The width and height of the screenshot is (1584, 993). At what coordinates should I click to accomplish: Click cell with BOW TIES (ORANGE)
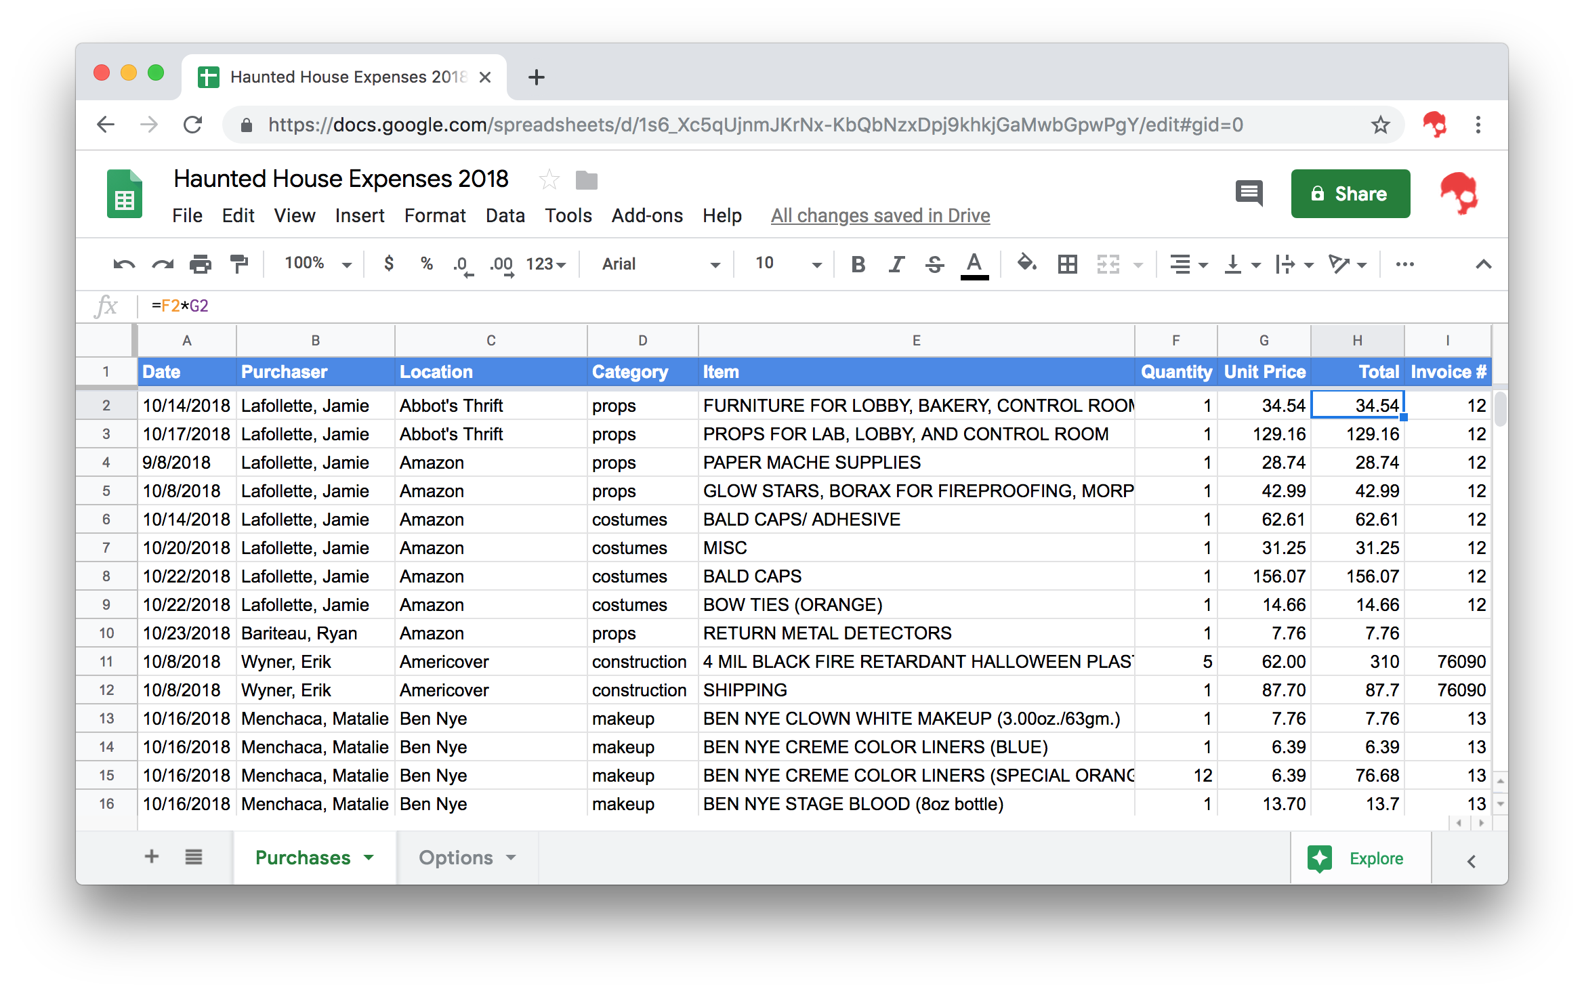[x=916, y=604]
